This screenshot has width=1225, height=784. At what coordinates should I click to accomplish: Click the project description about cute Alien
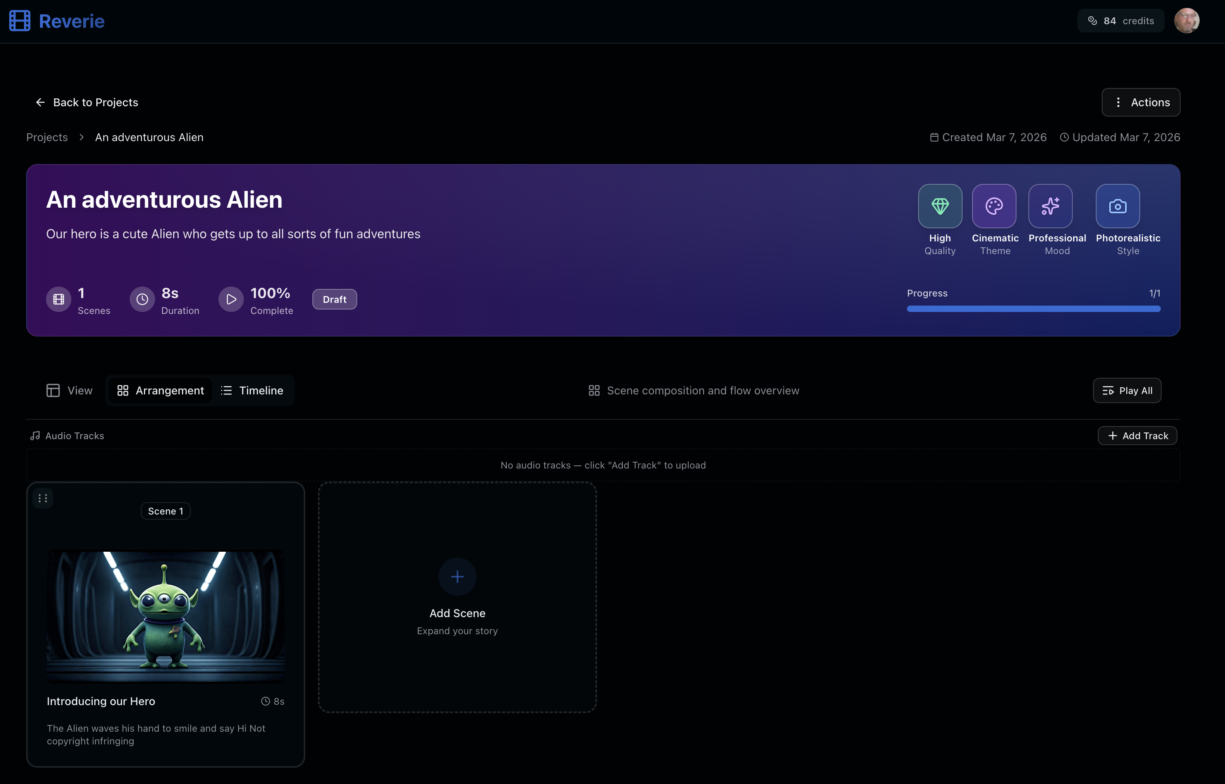coord(233,234)
